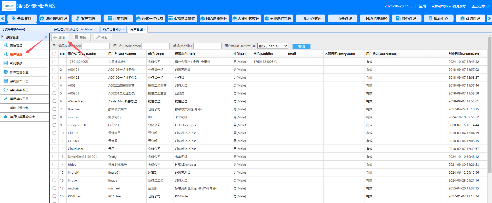
Task: Click the 修改 pencil edit icon
Action: 98,37
